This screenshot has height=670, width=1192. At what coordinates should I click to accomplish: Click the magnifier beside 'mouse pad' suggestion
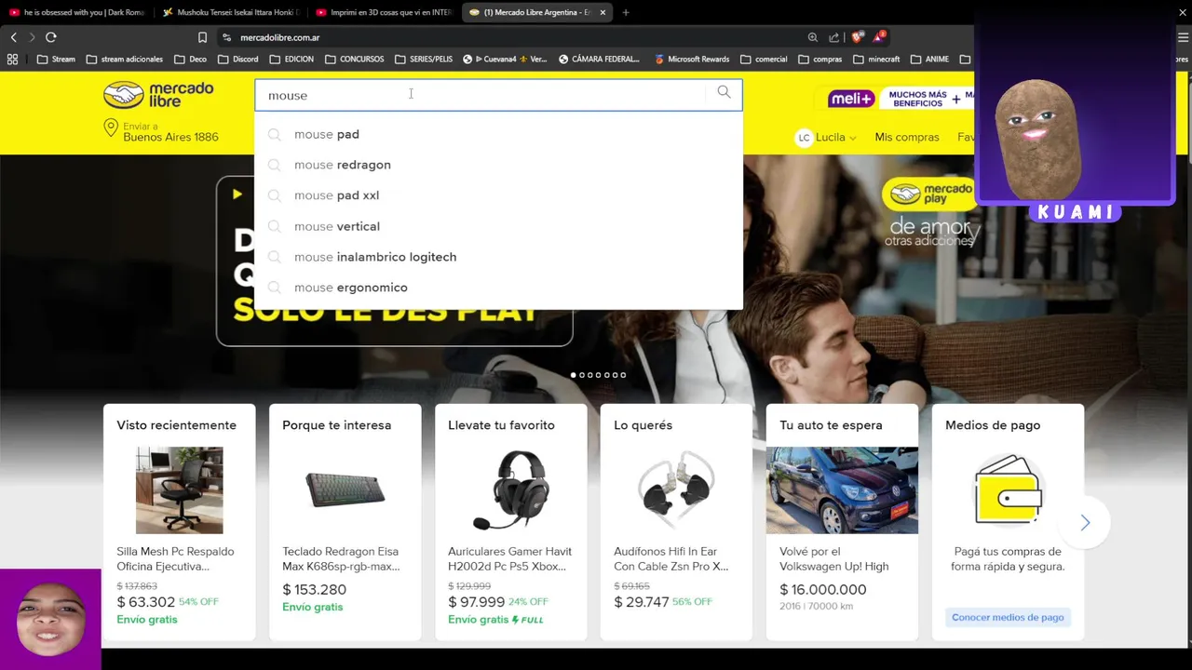coord(274,134)
